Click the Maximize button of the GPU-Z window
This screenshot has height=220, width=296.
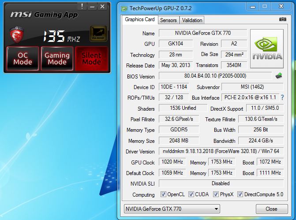click(x=265, y=7)
